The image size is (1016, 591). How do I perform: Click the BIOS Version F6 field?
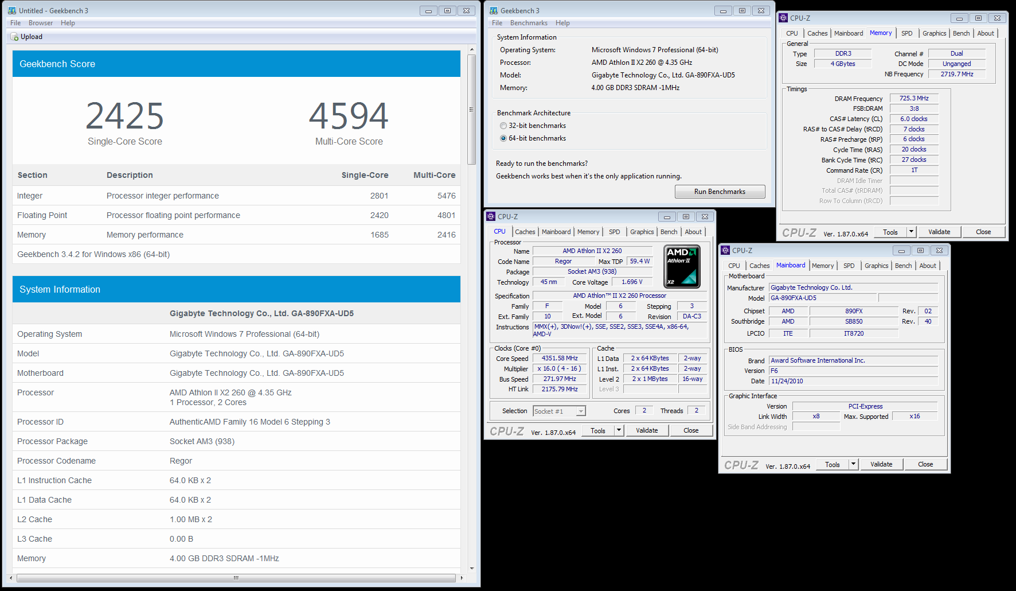854,371
